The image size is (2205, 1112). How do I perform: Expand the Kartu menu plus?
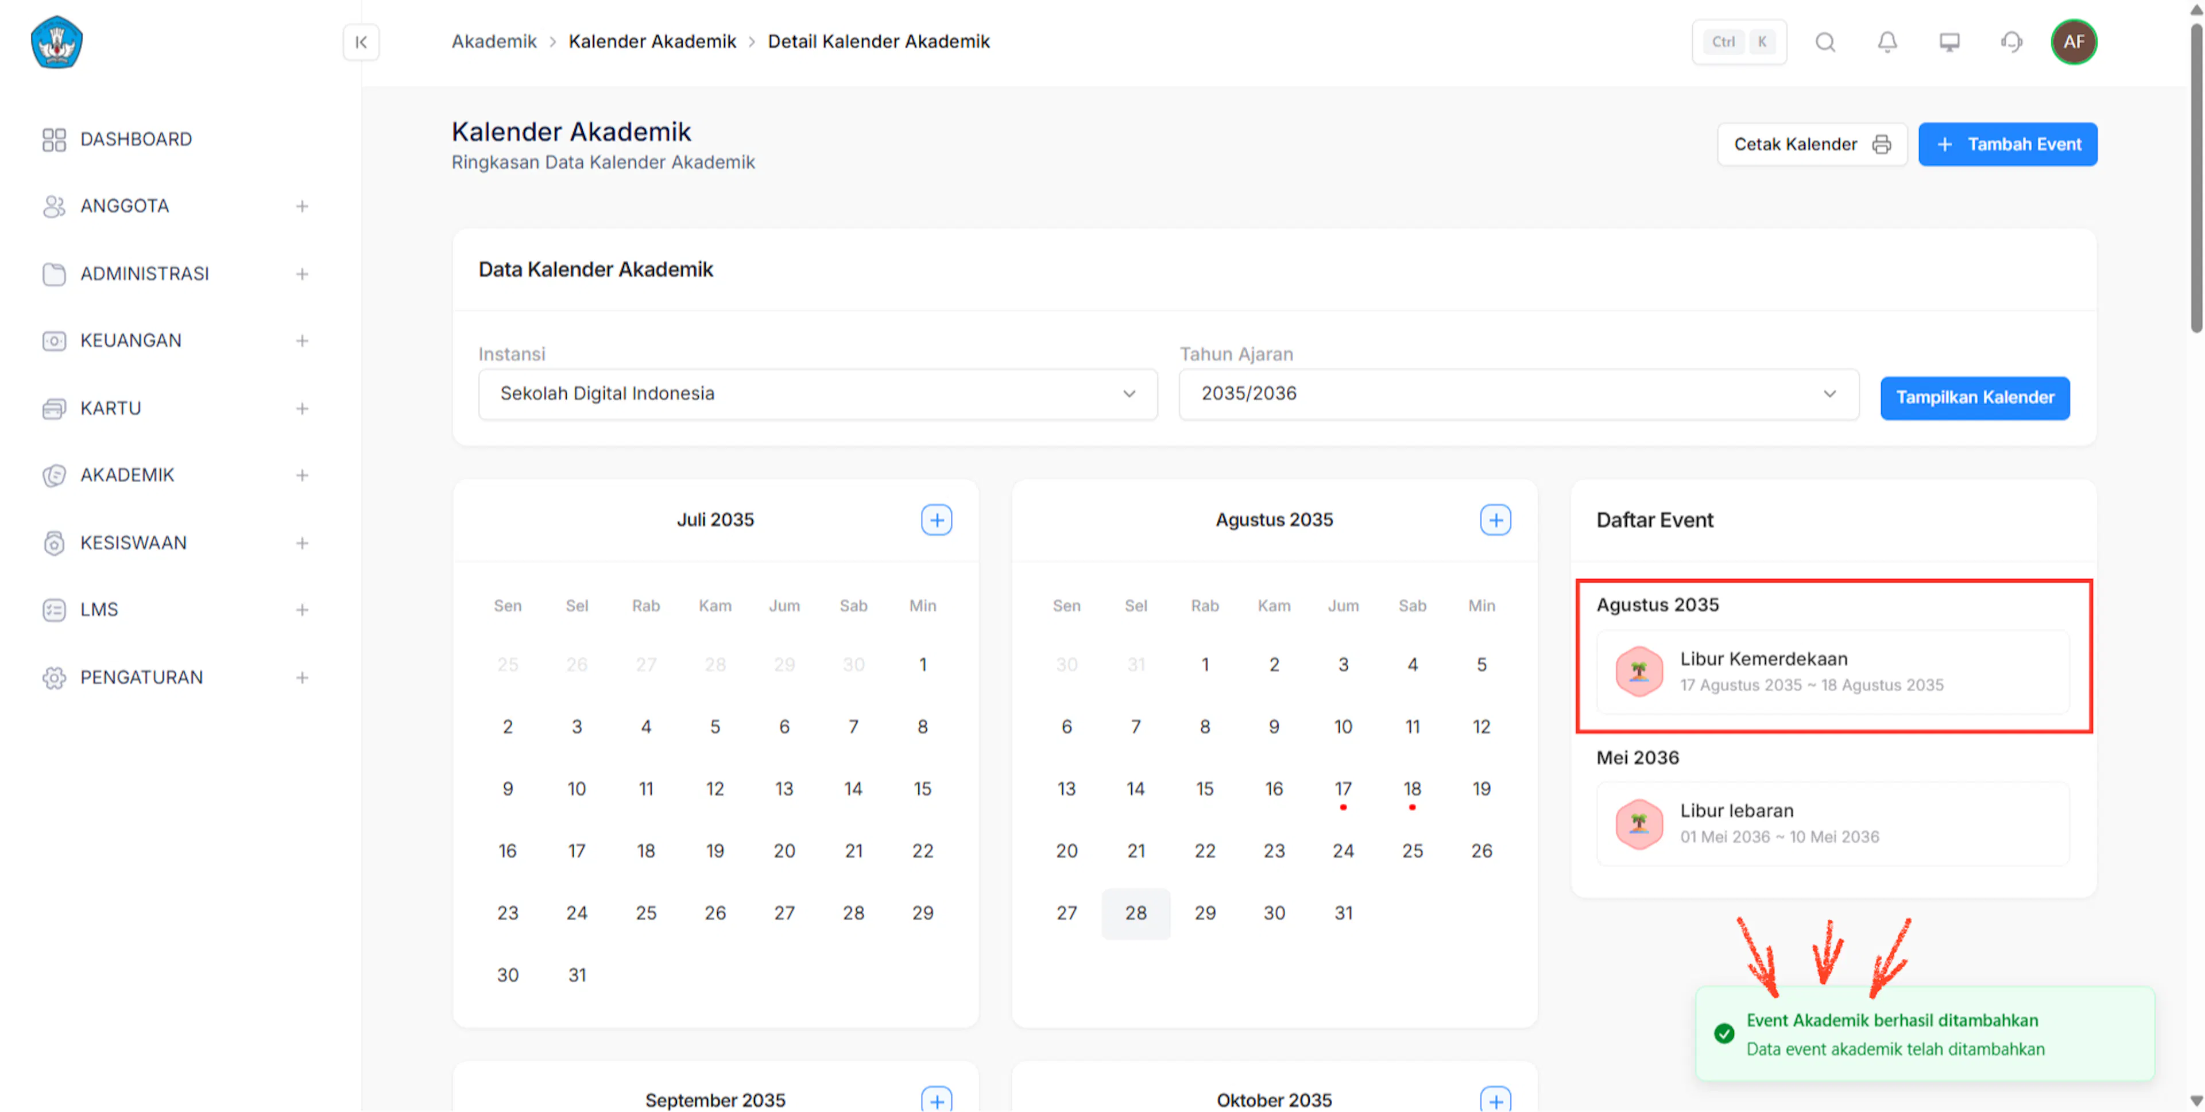tap(302, 408)
